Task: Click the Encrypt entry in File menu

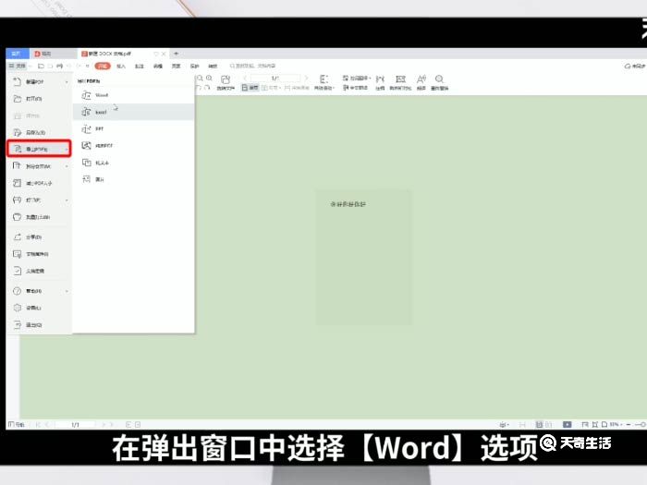Action: 39,217
